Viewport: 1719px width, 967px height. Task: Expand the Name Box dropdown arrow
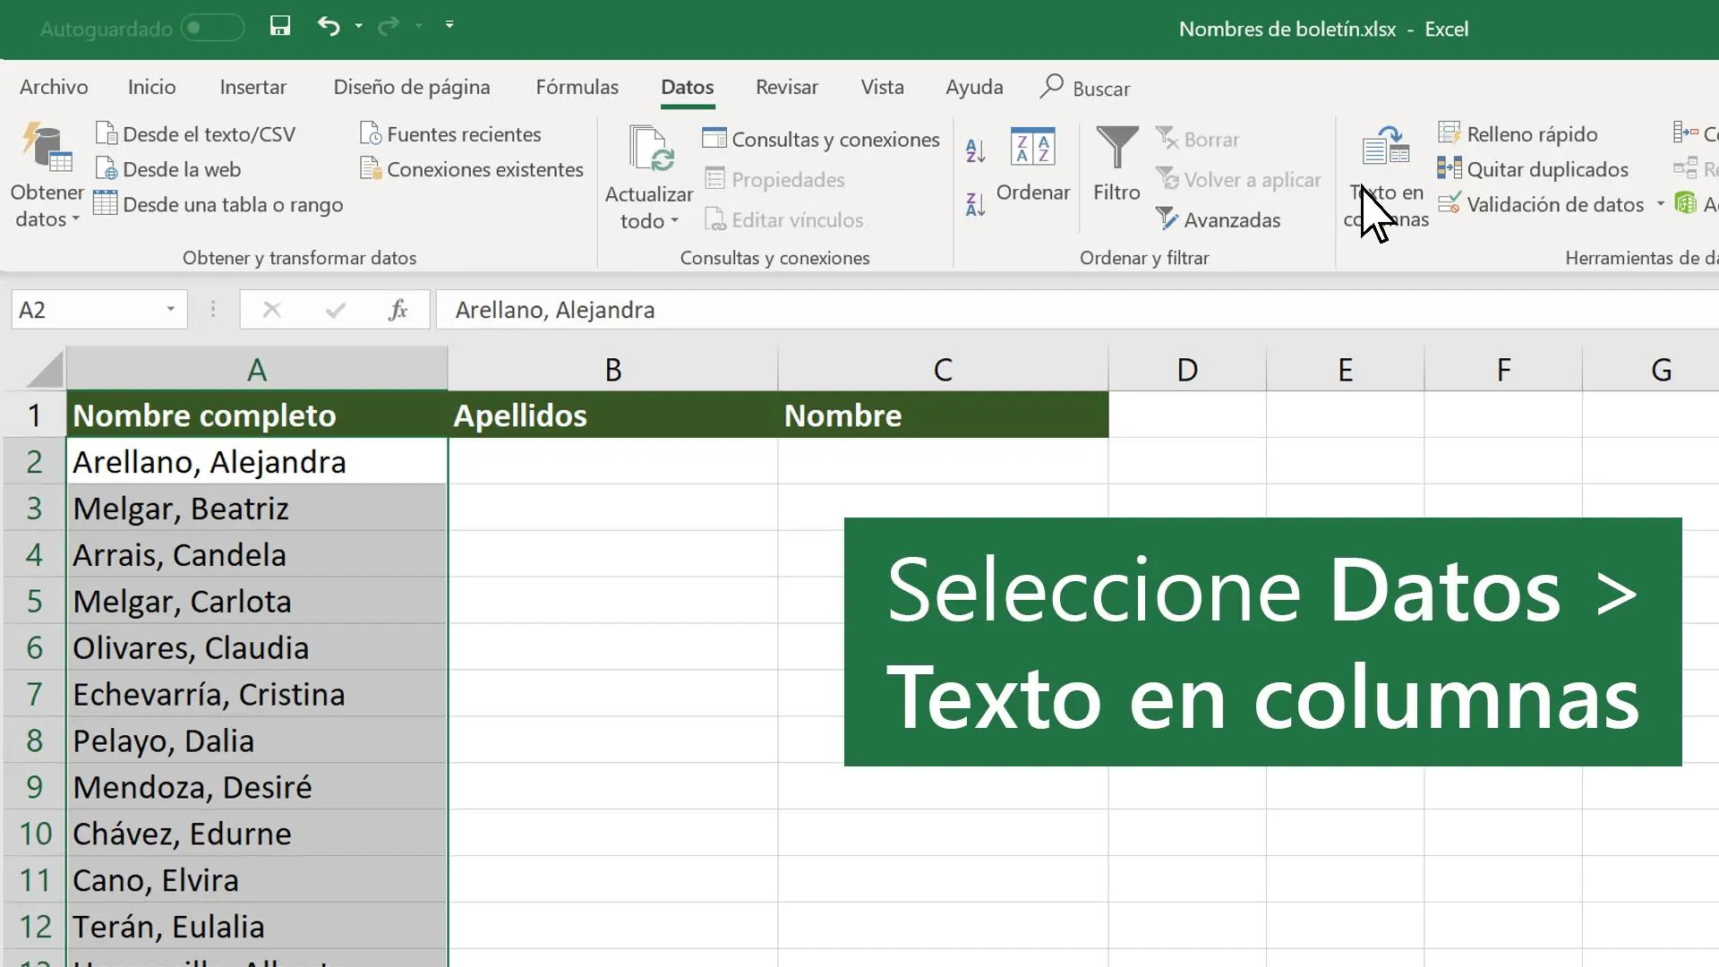point(170,310)
